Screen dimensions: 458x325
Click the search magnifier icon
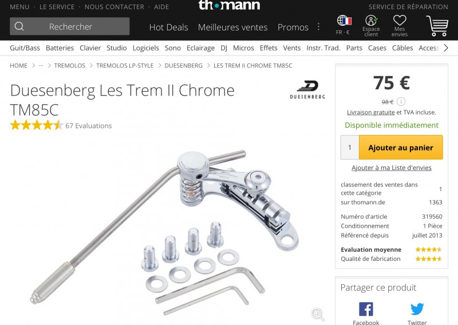pos(19,26)
